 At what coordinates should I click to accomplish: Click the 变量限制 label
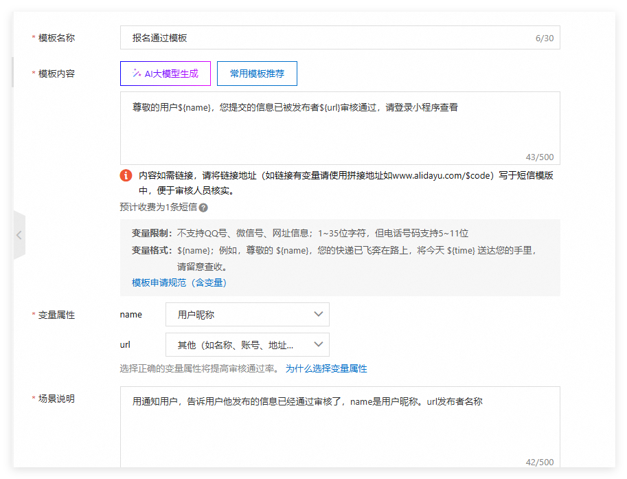[x=152, y=233]
